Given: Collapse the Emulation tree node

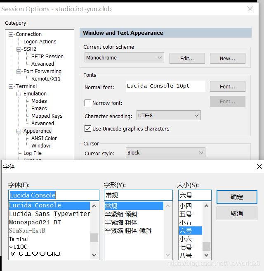Looking at the screenshot, I should point(19,94).
